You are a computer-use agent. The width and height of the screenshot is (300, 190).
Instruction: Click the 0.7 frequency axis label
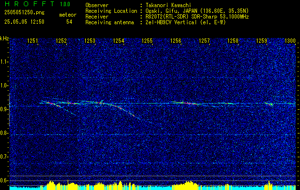[x=4, y=157]
